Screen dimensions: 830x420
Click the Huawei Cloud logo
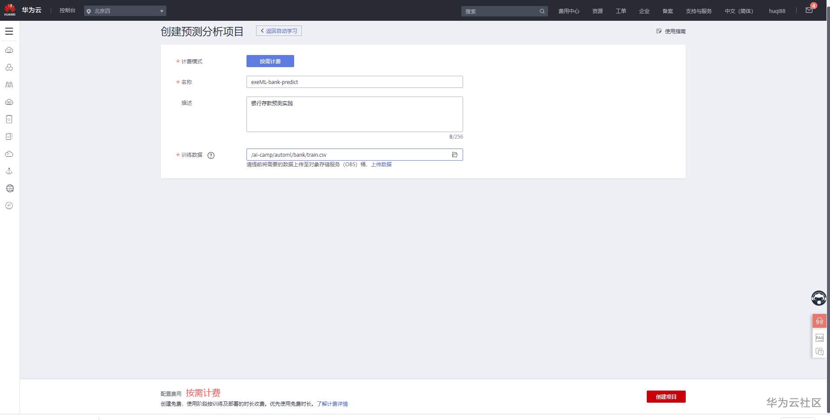click(23, 10)
